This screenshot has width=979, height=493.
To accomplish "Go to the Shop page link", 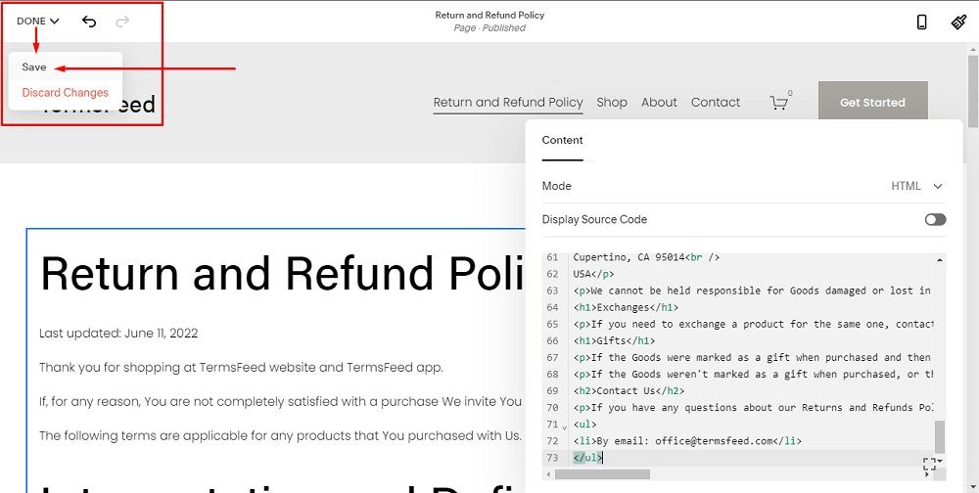I will point(612,103).
